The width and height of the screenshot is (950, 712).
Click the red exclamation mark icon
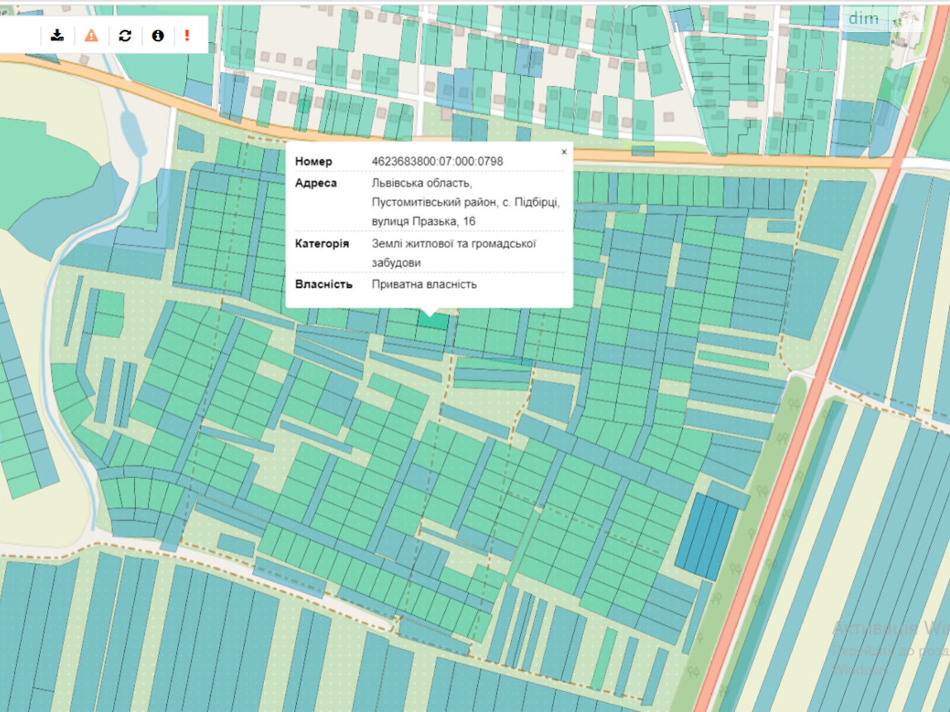click(x=187, y=36)
